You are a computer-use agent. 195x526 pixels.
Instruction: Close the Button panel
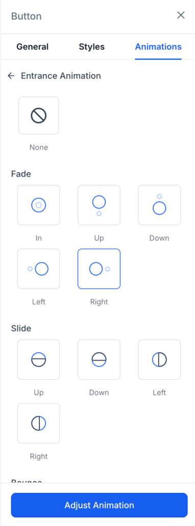(181, 15)
